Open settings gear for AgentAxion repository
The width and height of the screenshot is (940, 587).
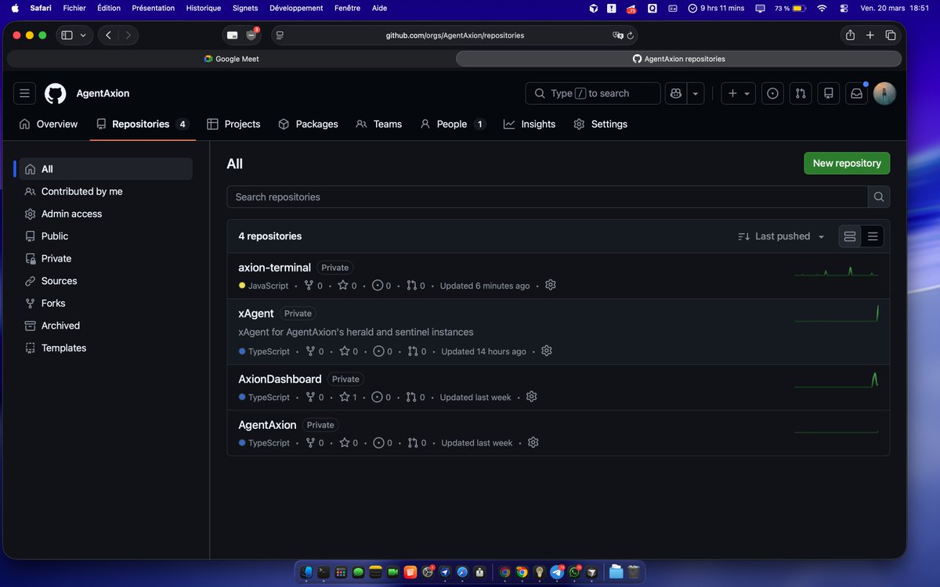click(x=533, y=442)
